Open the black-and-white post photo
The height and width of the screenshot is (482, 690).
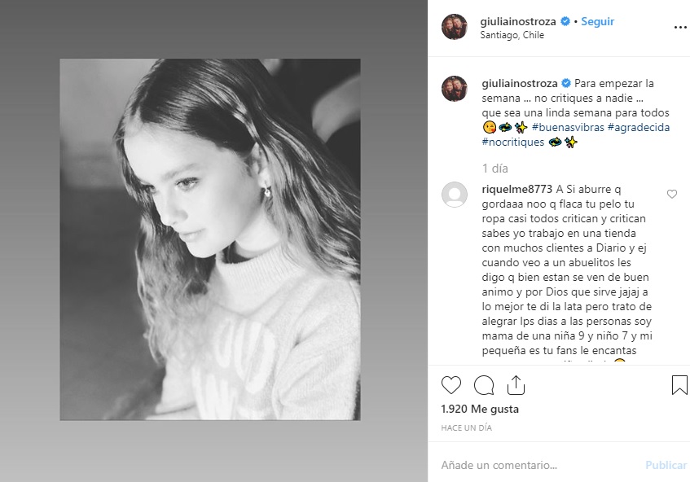tap(210, 239)
